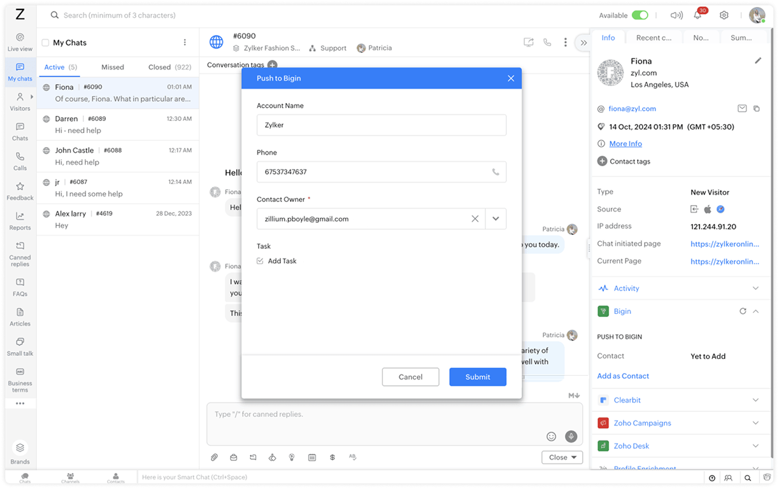
Task: Start screen share from the chat header
Action: pos(529,42)
